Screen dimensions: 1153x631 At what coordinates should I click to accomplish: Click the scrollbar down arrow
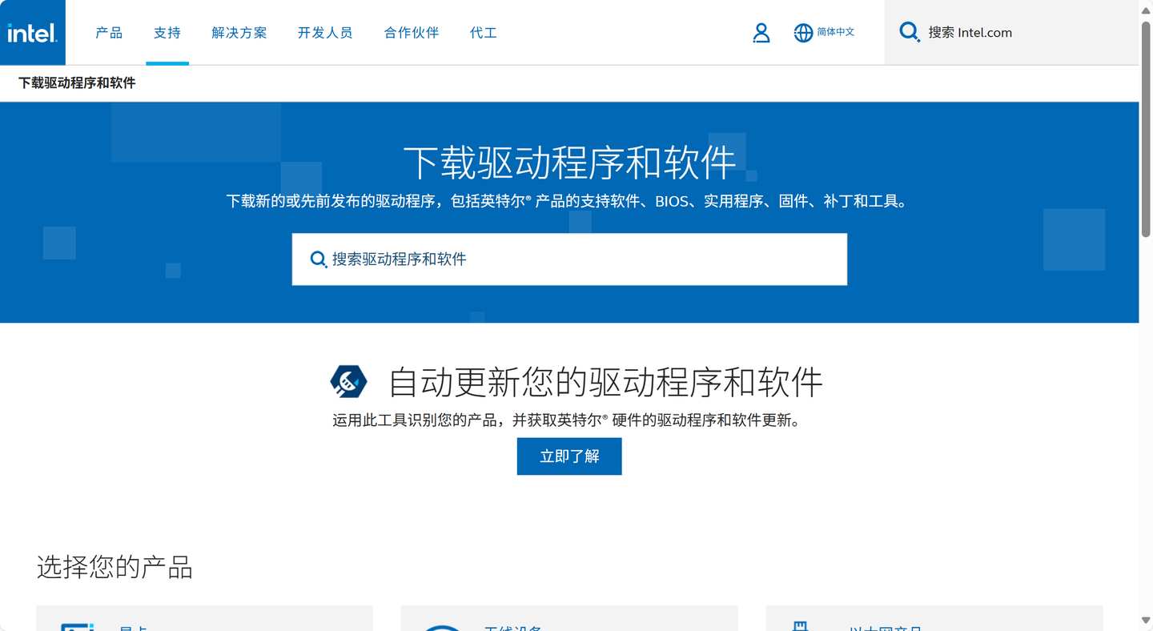(1146, 621)
